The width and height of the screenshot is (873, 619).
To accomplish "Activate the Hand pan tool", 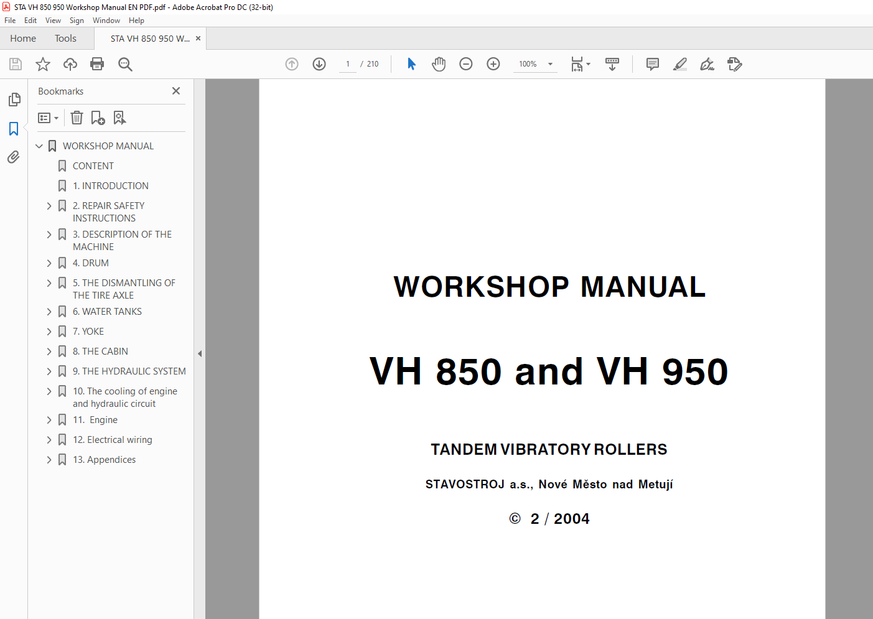I will (x=439, y=64).
